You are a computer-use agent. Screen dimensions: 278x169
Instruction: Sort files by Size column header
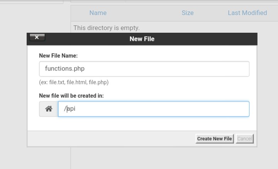click(187, 13)
